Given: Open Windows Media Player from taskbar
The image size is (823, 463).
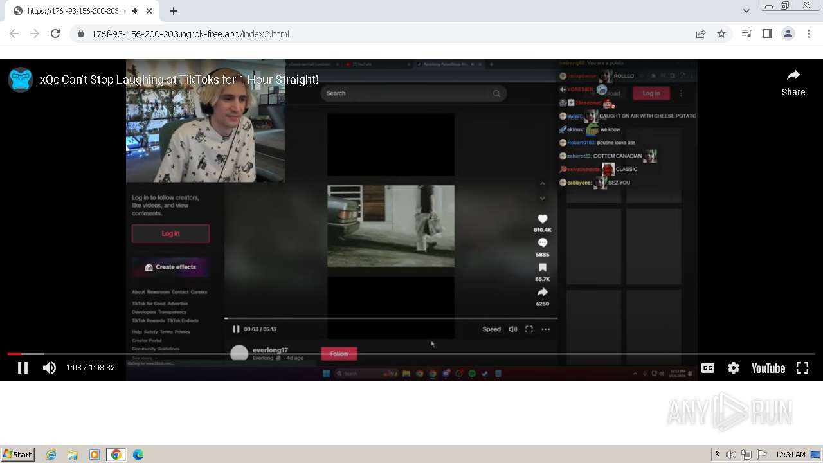Looking at the screenshot, I should 95,455.
